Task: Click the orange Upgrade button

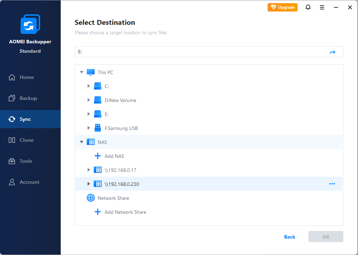Action: point(283,7)
